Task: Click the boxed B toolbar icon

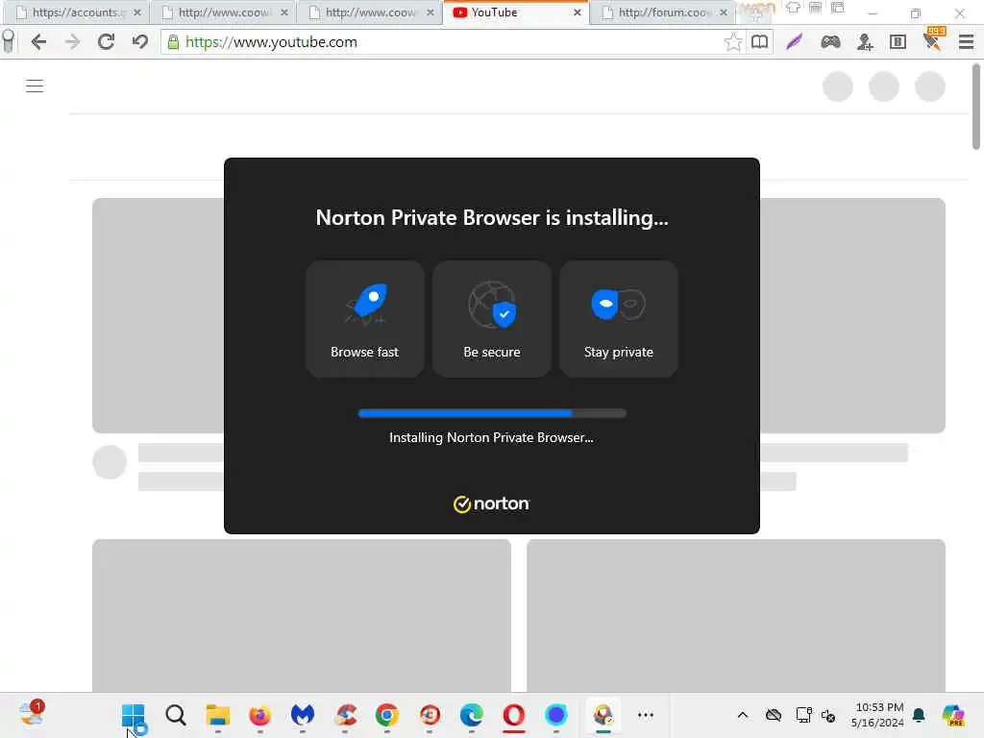Action: (898, 42)
